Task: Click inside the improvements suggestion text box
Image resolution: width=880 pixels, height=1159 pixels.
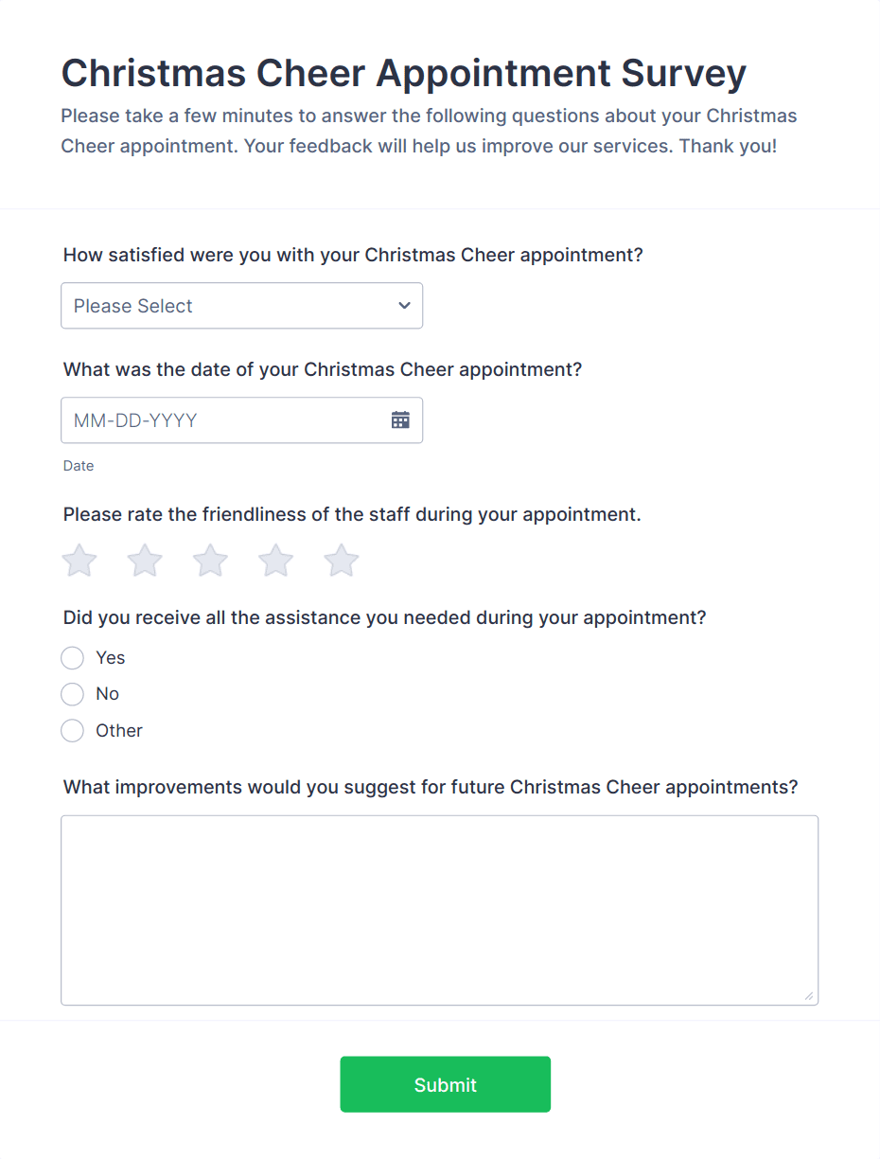Action: tap(439, 909)
